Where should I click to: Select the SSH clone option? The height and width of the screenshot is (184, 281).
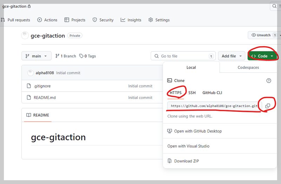[192, 93]
